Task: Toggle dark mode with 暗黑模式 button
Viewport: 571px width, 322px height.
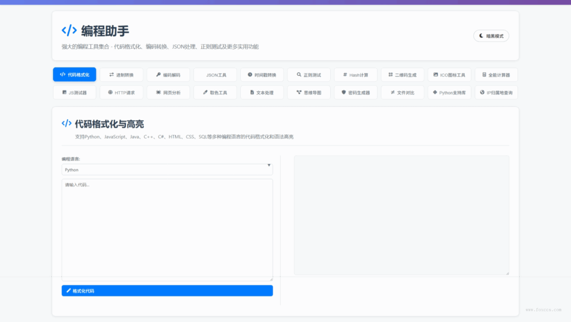Action: coord(491,36)
